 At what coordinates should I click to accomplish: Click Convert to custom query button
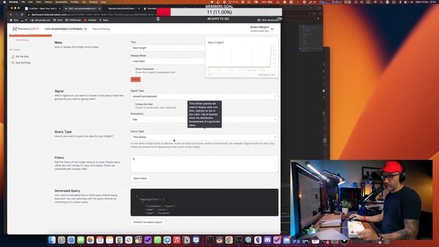[147, 222]
